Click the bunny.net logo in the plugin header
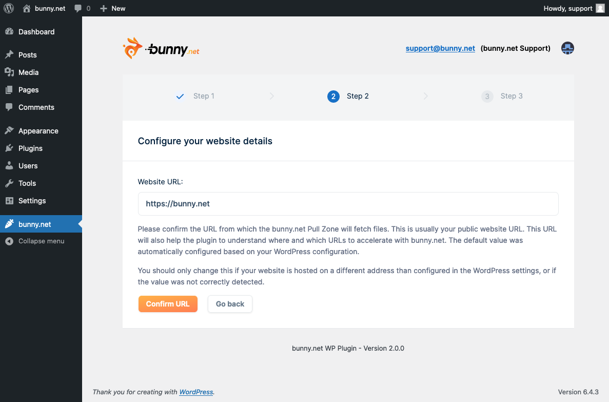Viewport: 609px width, 402px height. (161, 48)
